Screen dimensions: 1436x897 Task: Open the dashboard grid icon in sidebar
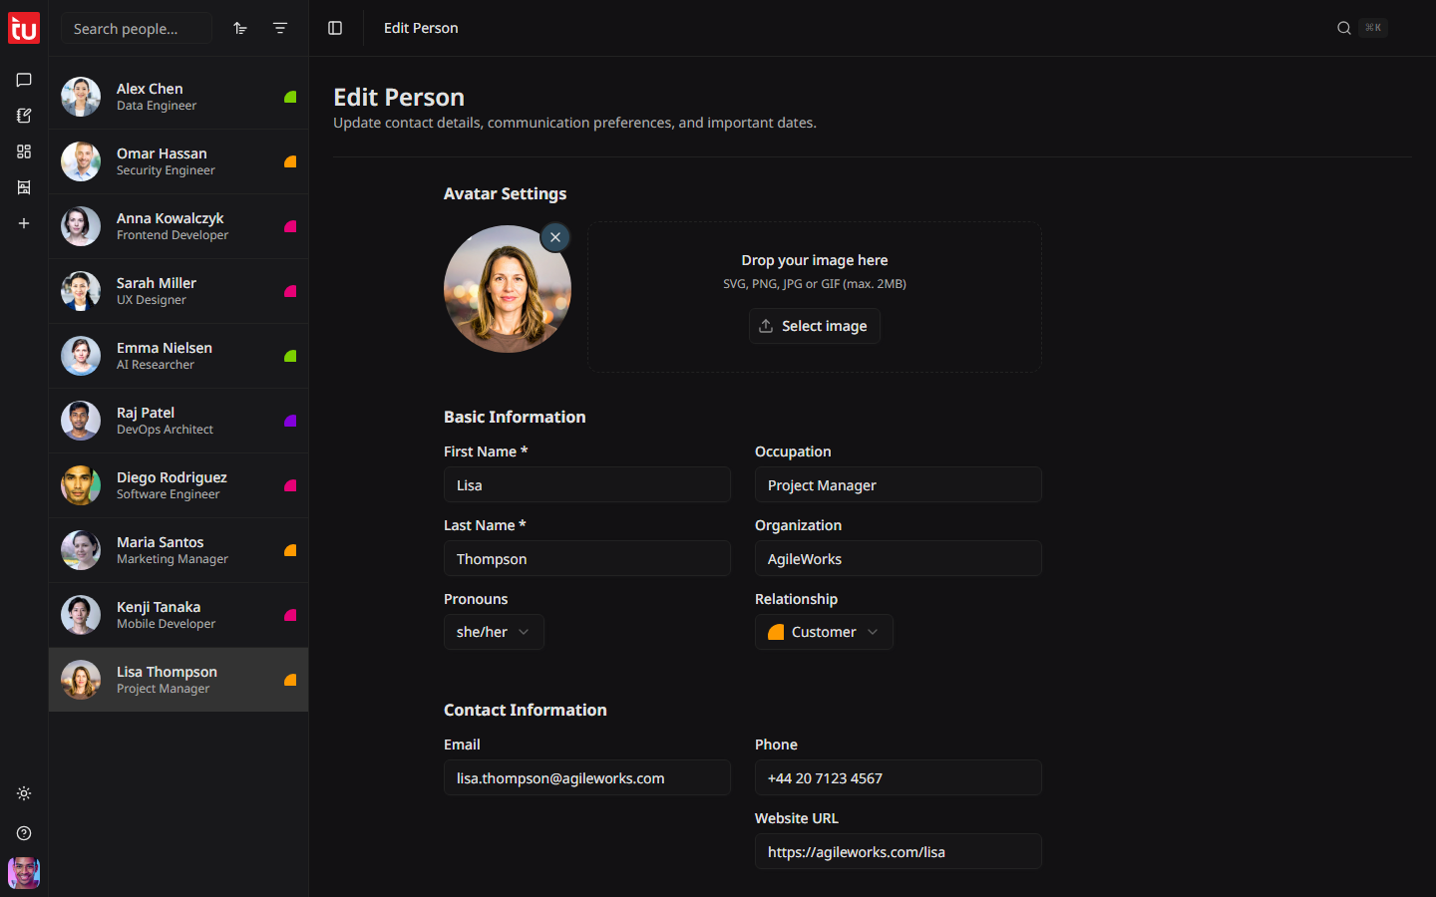click(24, 151)
